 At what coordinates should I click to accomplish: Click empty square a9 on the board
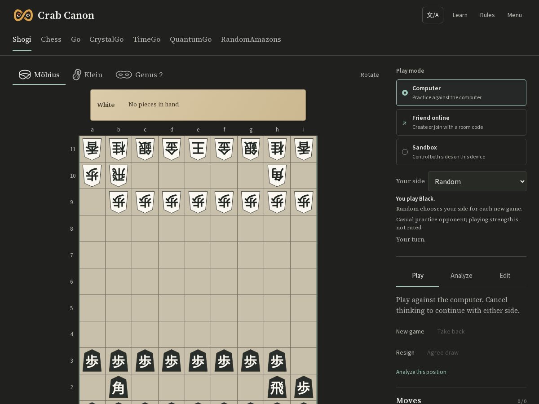pos(92,202)
